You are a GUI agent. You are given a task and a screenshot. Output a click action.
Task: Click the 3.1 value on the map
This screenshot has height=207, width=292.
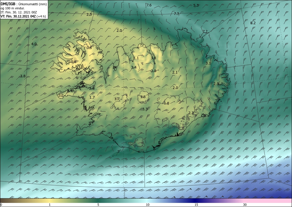[208, 63]
